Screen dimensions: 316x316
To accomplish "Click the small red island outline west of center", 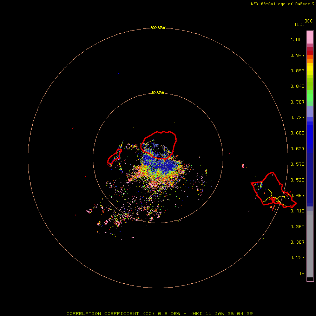I will 114,158.
